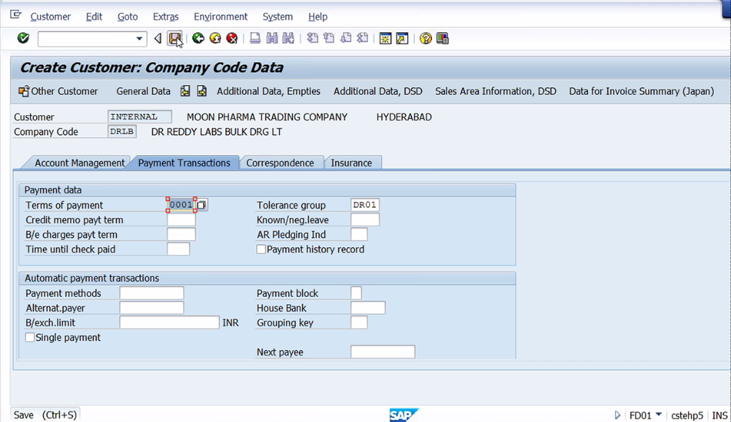Click the First Page icon

313,38
